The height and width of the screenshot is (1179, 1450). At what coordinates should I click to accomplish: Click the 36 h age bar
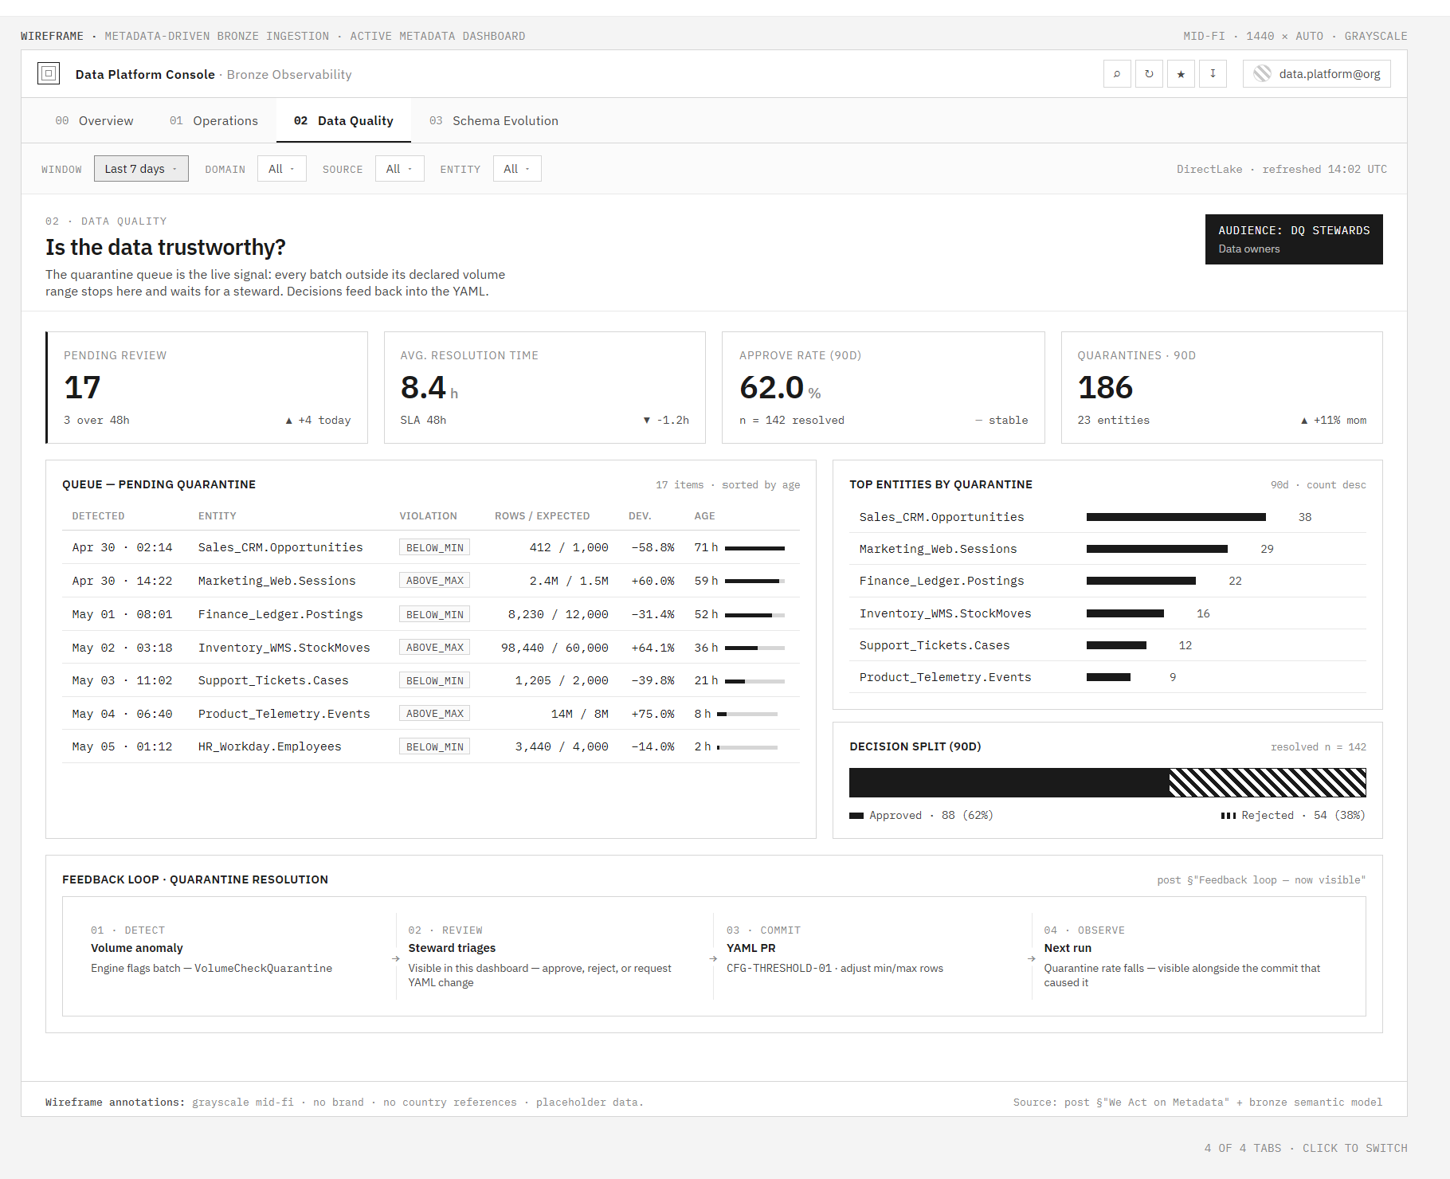(x=754, y=648)
